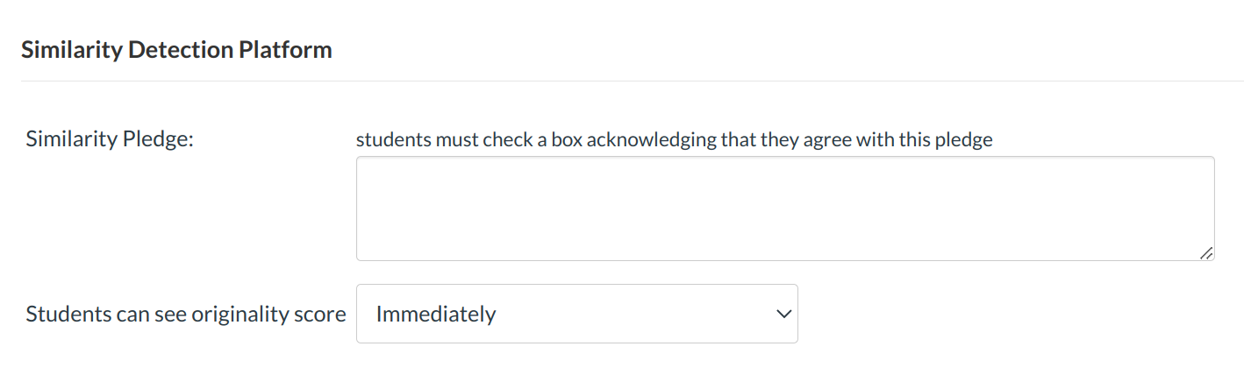Select the "Immediately" option text
Viewport: 1244px width, 389px height.
436,314
